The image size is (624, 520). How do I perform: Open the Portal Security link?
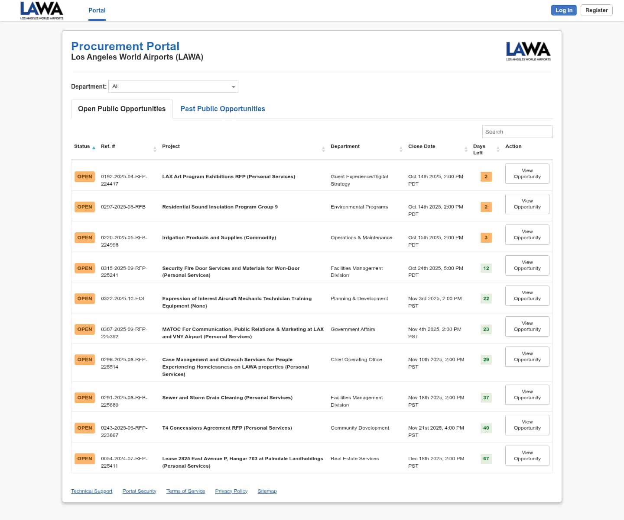click(x=140, y=491)
